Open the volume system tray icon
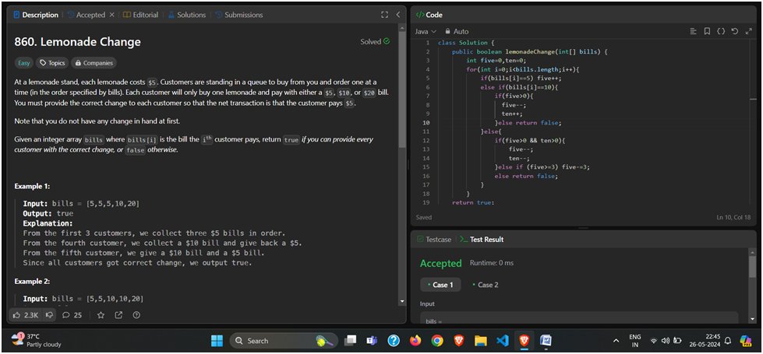763x354 pixels. (666, 341)
